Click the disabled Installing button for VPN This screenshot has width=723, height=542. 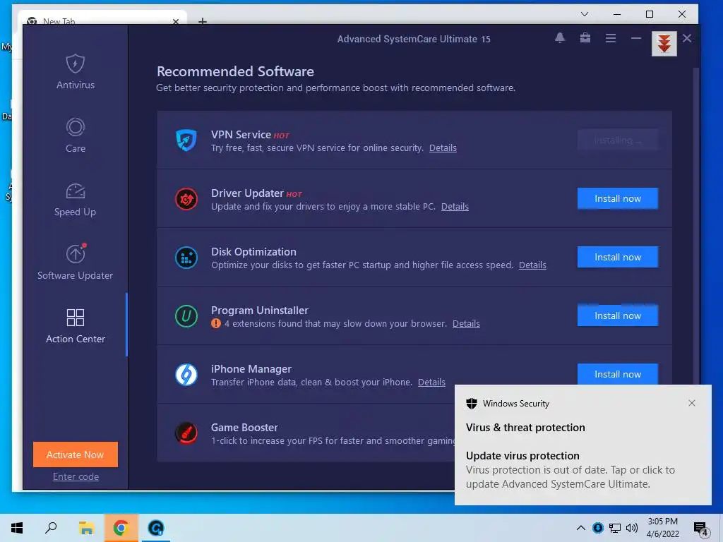click(617, 140)
